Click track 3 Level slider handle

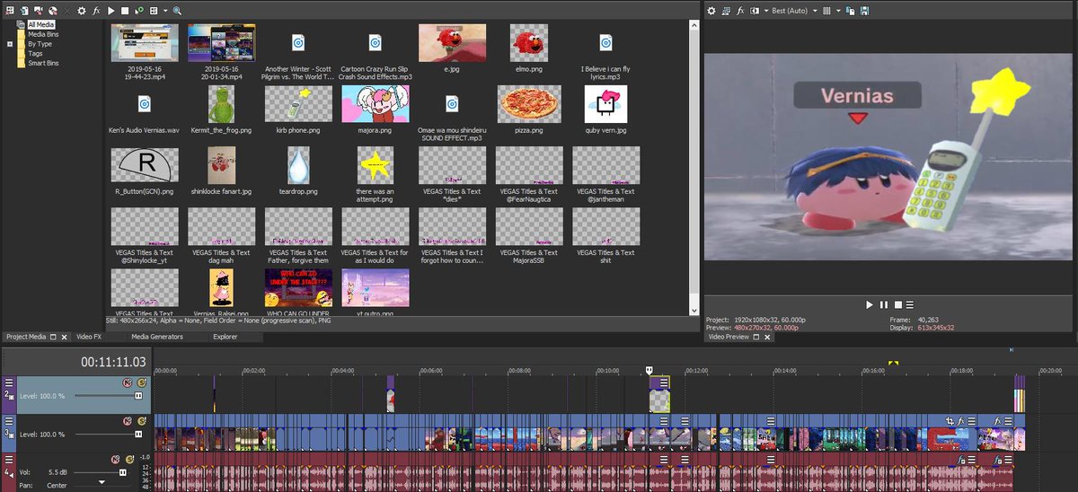click(138, 435)
